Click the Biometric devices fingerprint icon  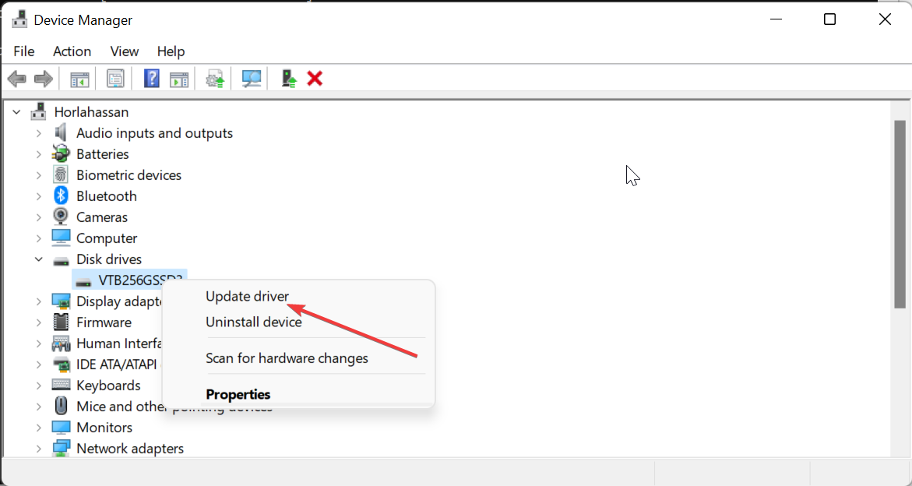61,175
